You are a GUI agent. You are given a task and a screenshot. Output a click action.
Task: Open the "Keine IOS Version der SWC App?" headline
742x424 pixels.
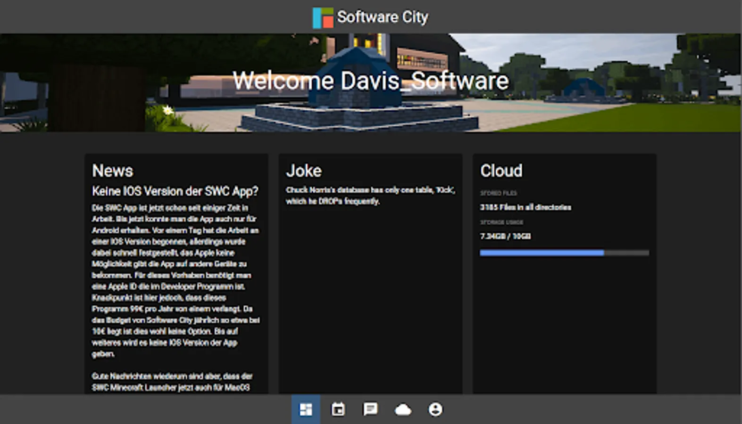[x=175, y=191]
